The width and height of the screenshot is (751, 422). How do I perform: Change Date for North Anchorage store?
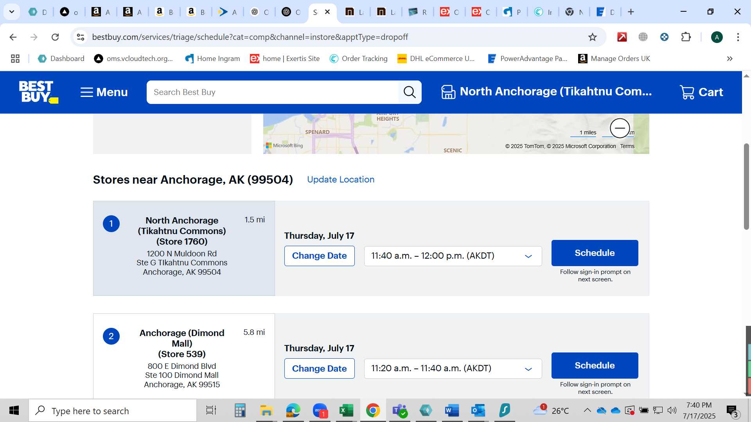(x=319, y=256)
